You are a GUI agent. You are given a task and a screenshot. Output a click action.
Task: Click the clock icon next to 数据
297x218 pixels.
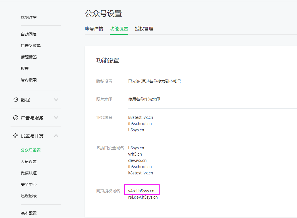[16, 100]
